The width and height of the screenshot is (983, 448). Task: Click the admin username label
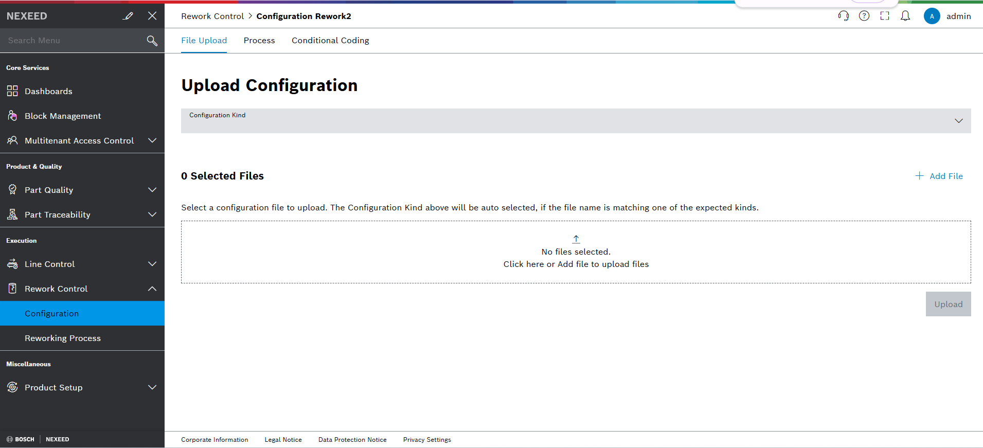(959, 16)
